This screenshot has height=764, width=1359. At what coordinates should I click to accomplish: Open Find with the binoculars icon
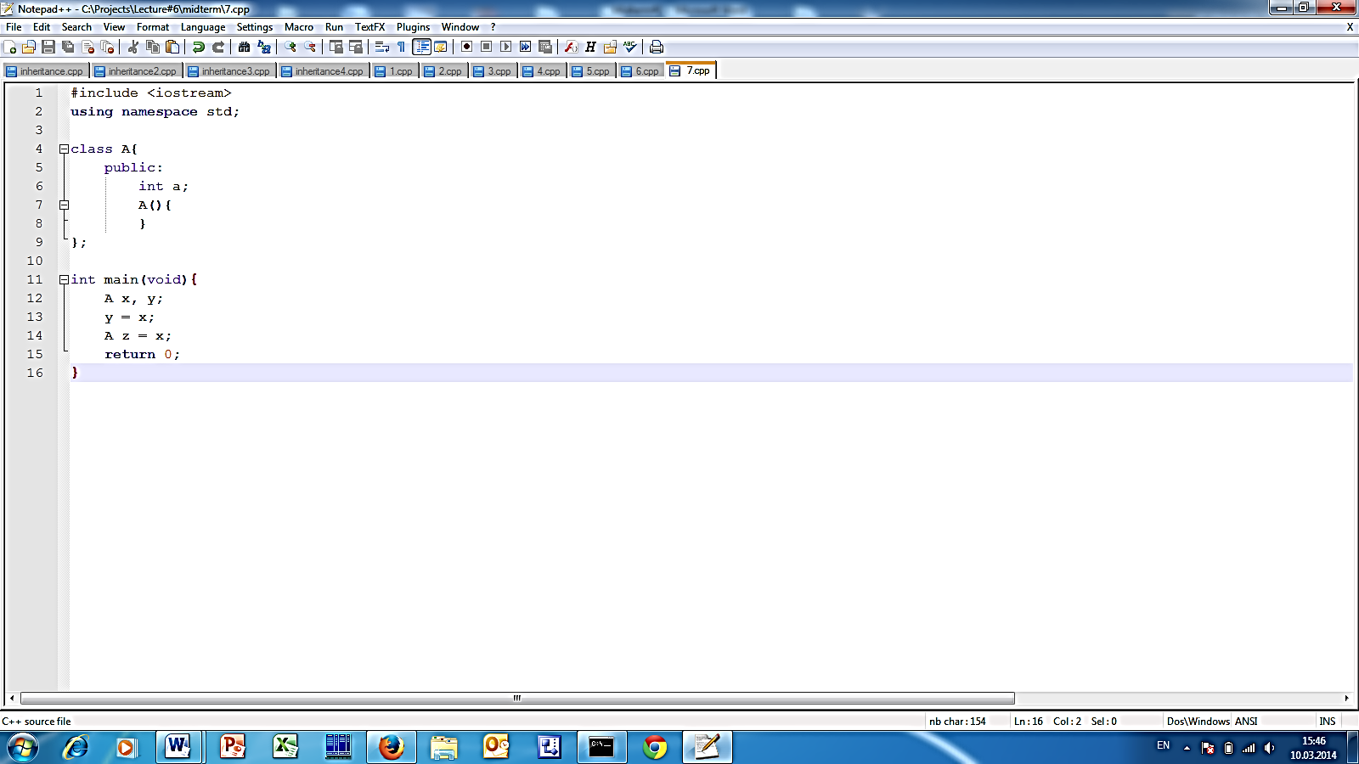point(245,47)
